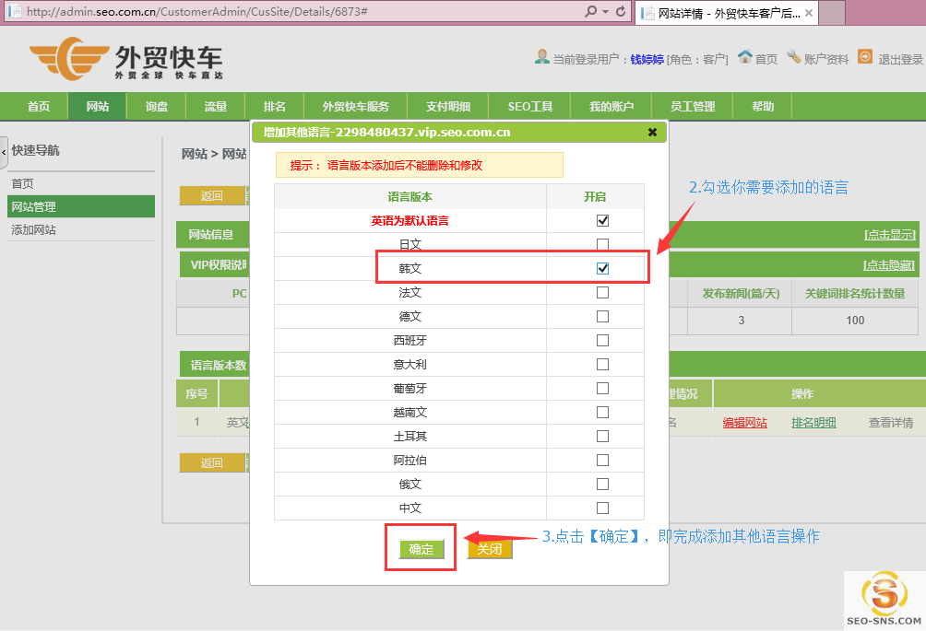Close the 增加其他语言 dialog with X
926x631 pixels.
pos(652,133)
